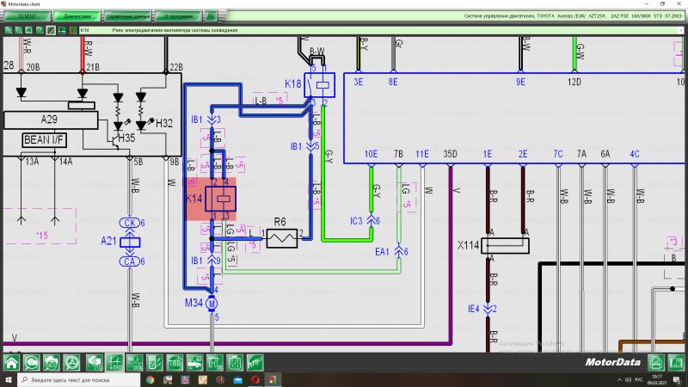Open the Справочные данные tab

128,15
